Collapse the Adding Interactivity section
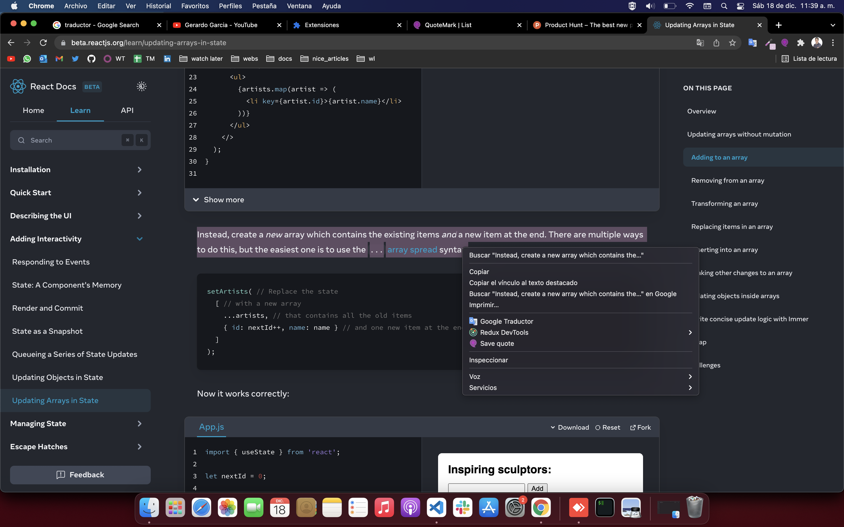 coord(139,239)
